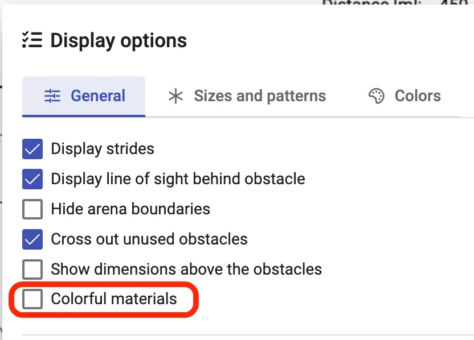Viewport: 474px width, 340px height.
Task: Check the Colorful materials checkbox
Action: point(32,299)
